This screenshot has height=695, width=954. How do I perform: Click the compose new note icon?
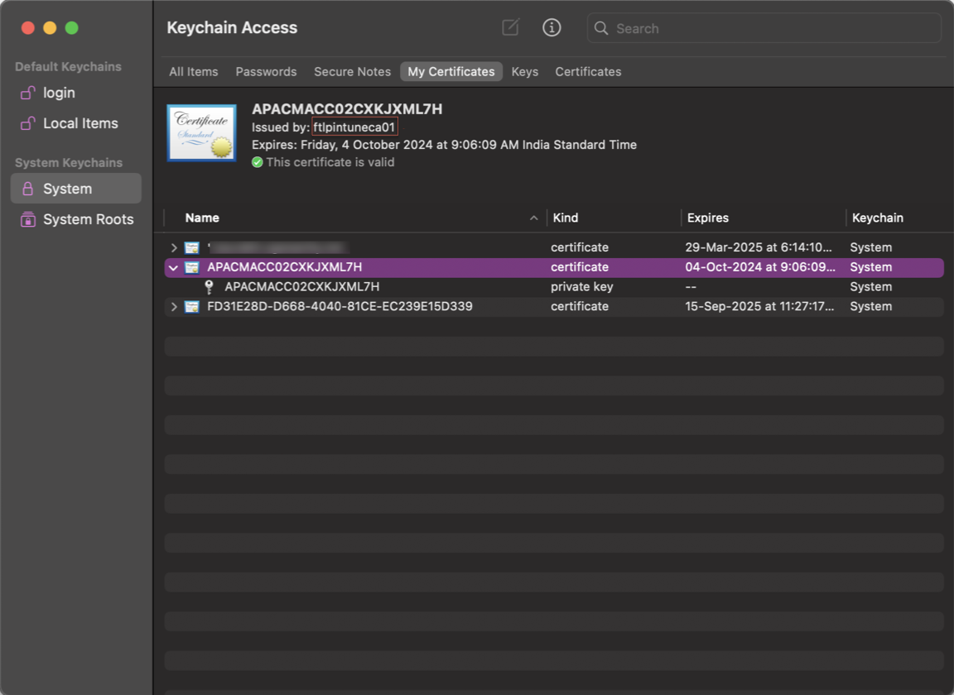point(511,27)
